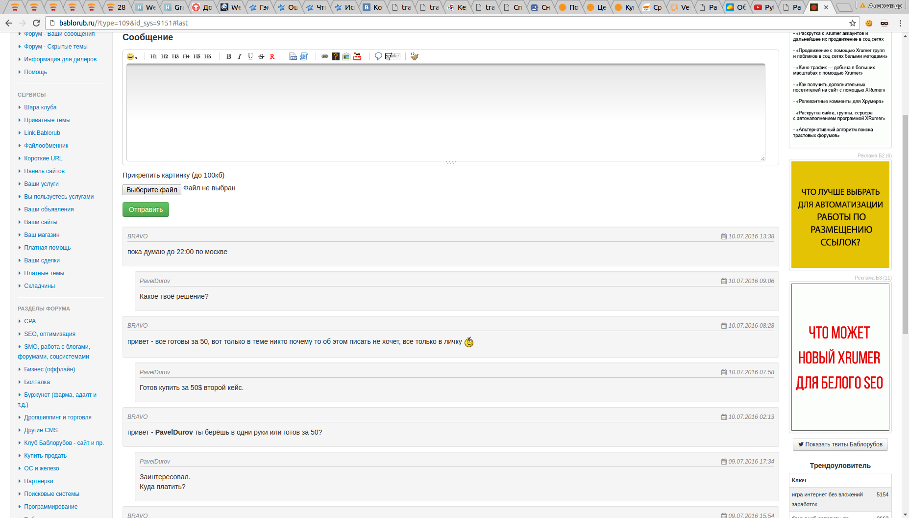Switch to the 'Ср' browser tab
909x518 pixels.
click(652, 7)
